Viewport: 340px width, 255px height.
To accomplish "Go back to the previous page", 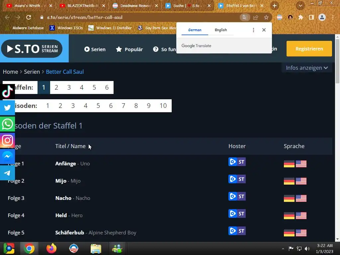I will 7,17.
